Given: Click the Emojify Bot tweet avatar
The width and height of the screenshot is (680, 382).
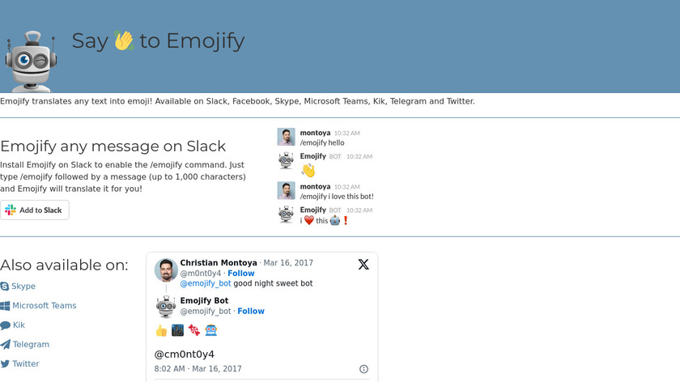Looking at the screenshot, I should click(x=166, y=307).
